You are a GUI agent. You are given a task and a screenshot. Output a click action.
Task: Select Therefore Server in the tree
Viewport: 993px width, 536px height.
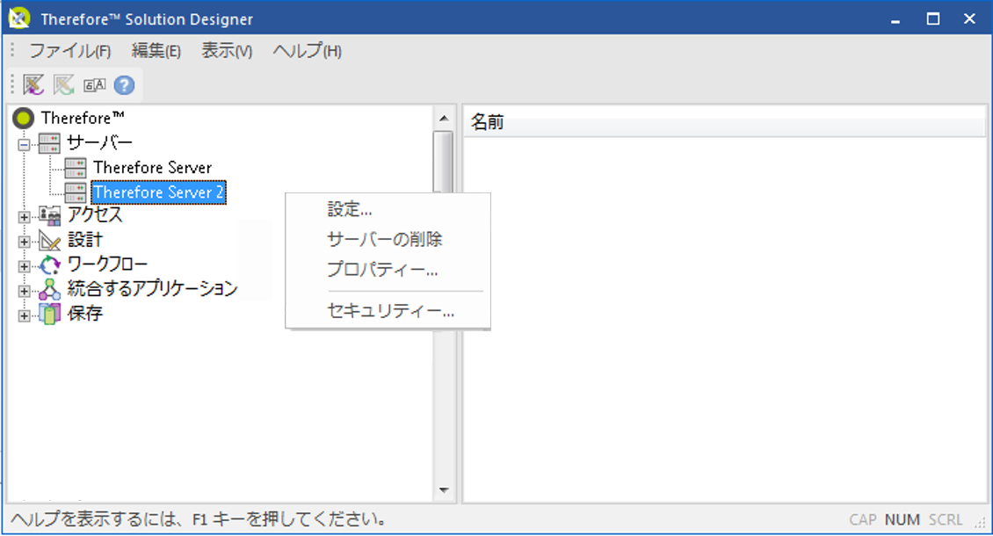click(153, 168)
